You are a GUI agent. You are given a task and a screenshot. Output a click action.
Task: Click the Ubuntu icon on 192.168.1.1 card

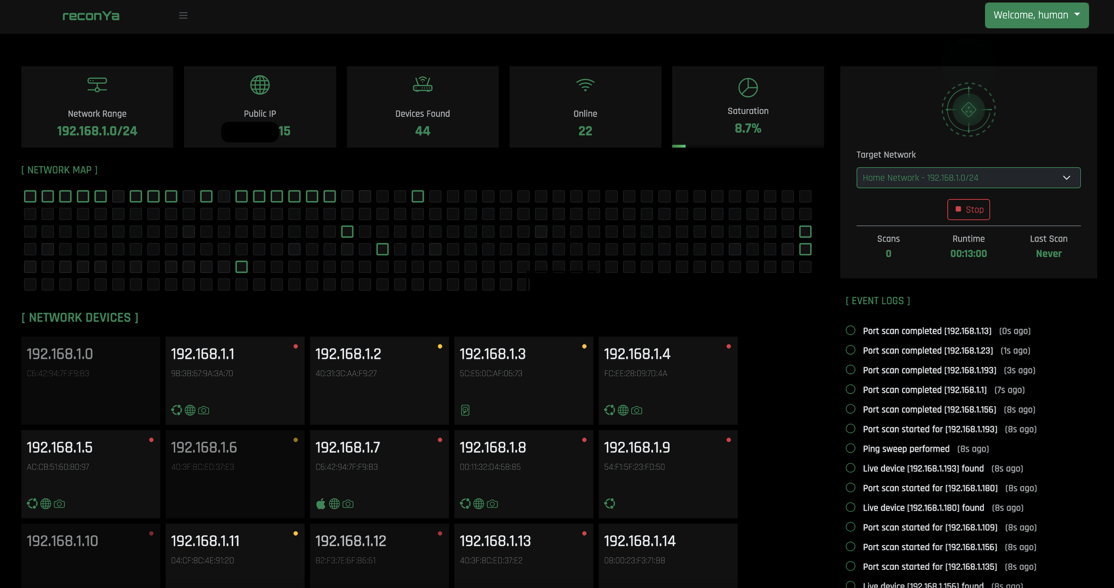coord(176,410)
